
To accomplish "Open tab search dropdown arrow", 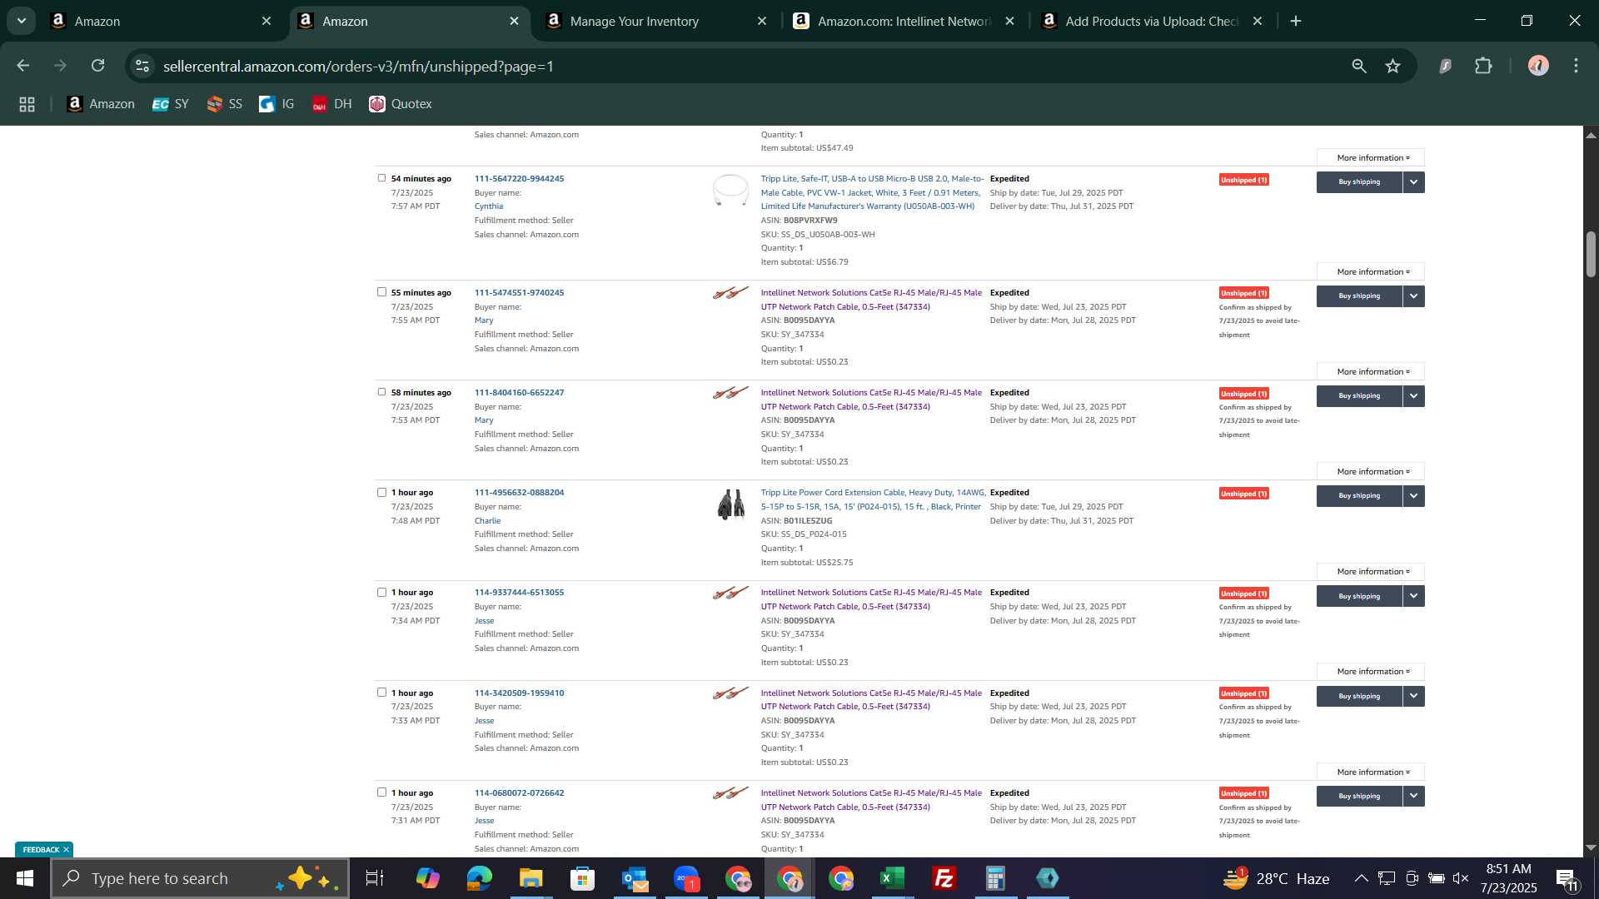I will coord(22,21).
